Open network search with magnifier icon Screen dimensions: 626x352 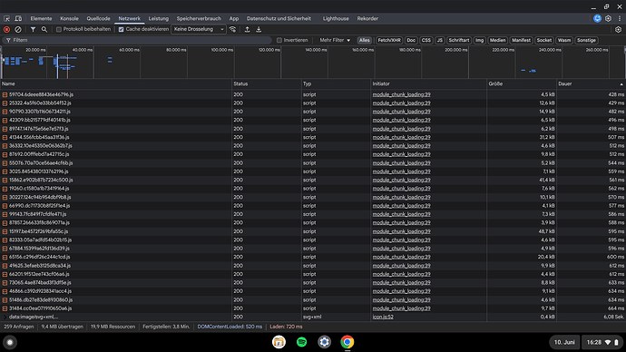44,30
